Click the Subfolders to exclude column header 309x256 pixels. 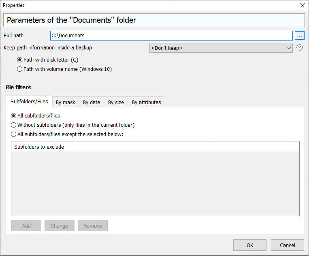[x=111, y=147]
